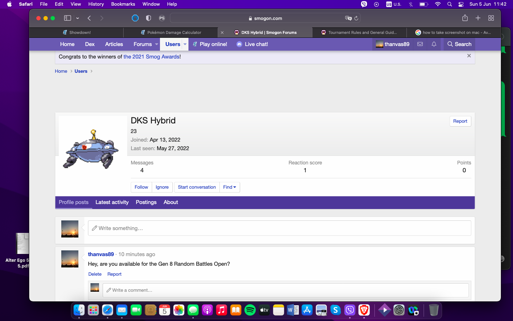Open Control Center in menu bar
The width and height of the screenshot is (513, 321).
[461, 4]
